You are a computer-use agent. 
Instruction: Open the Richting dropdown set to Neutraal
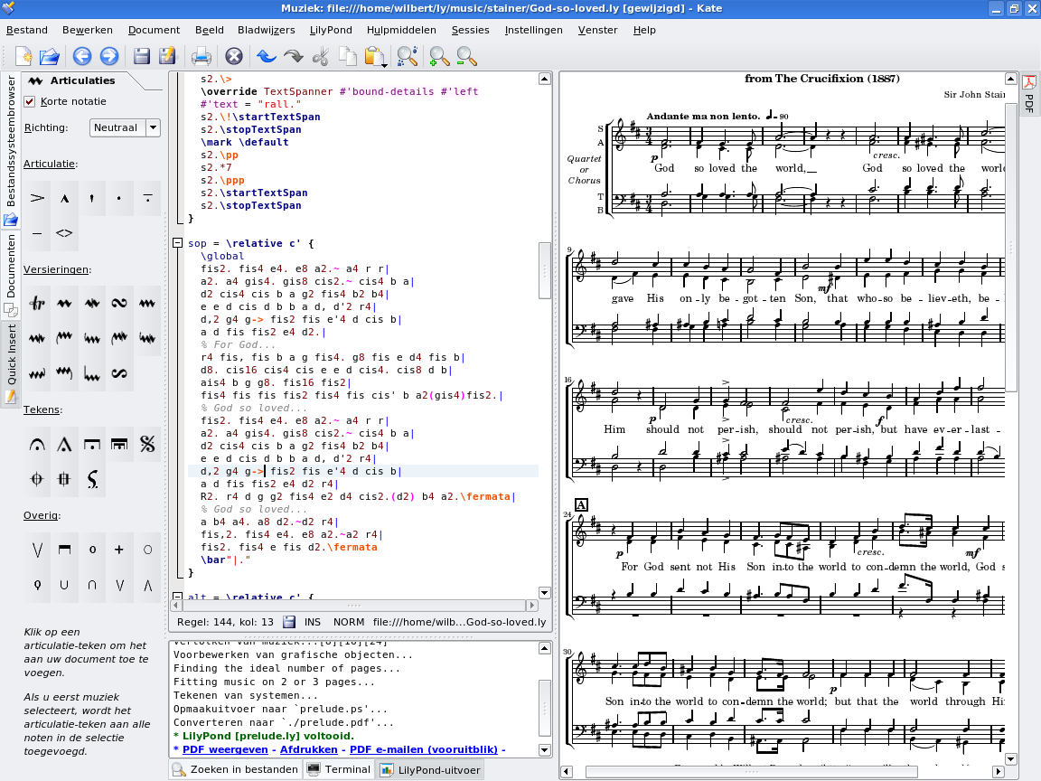pos(125,127)
